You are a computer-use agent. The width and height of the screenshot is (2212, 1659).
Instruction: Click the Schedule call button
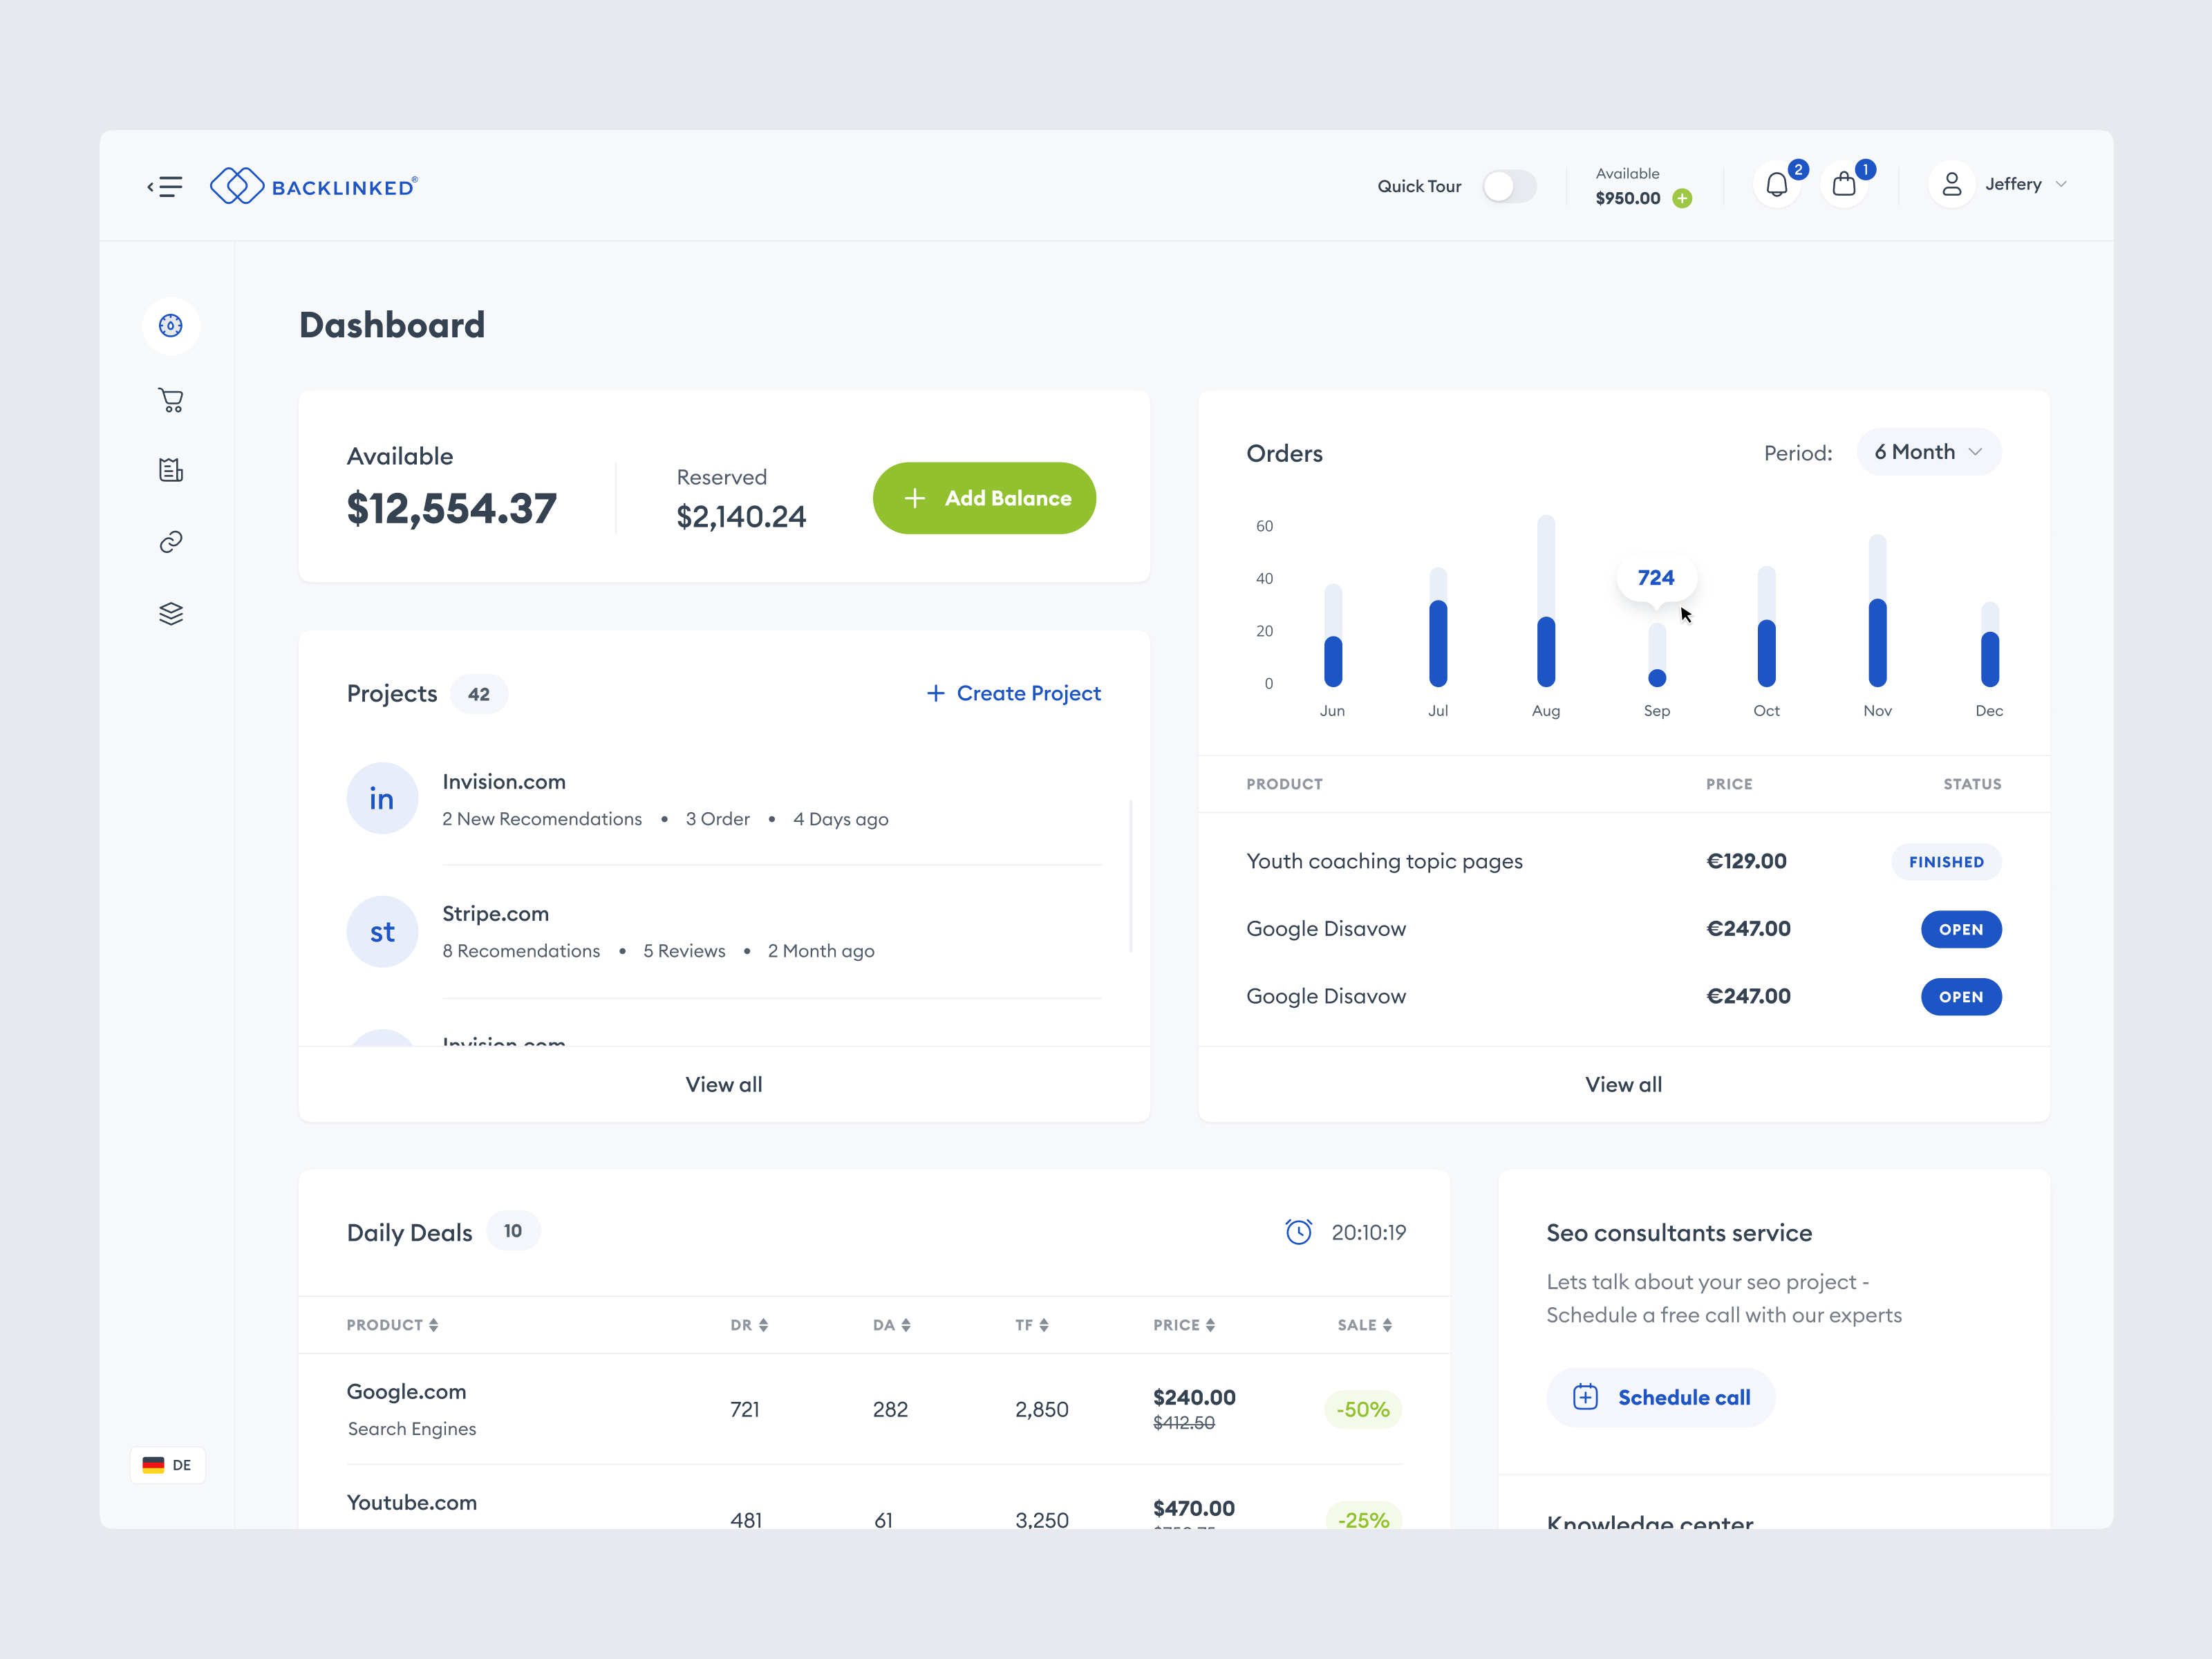[x=1661, y=1397]
